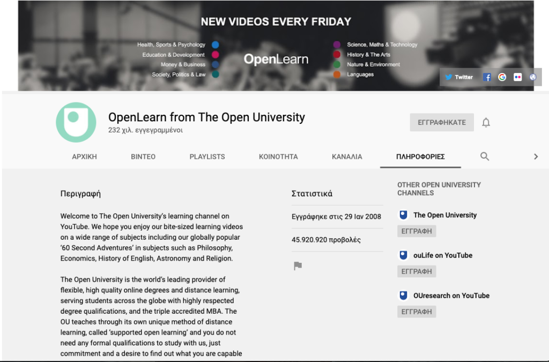The height and width of the screenshot is (362, 549).
Task: Click the 232 χιλ. εγγεγραμμένοι subscriber count
Action: [x=145, y=130]
